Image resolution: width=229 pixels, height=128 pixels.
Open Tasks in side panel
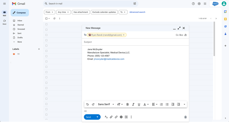click(225, 27)
